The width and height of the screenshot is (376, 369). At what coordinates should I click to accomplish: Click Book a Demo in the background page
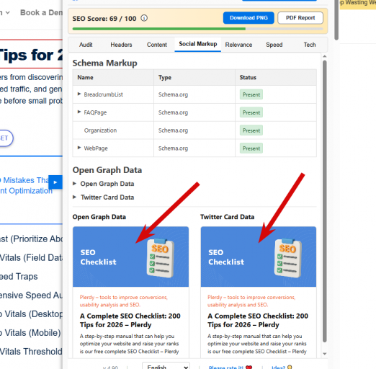(x=41, y=12)
